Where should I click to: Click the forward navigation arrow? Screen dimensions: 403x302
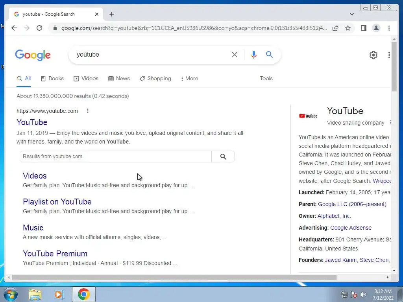27,28
